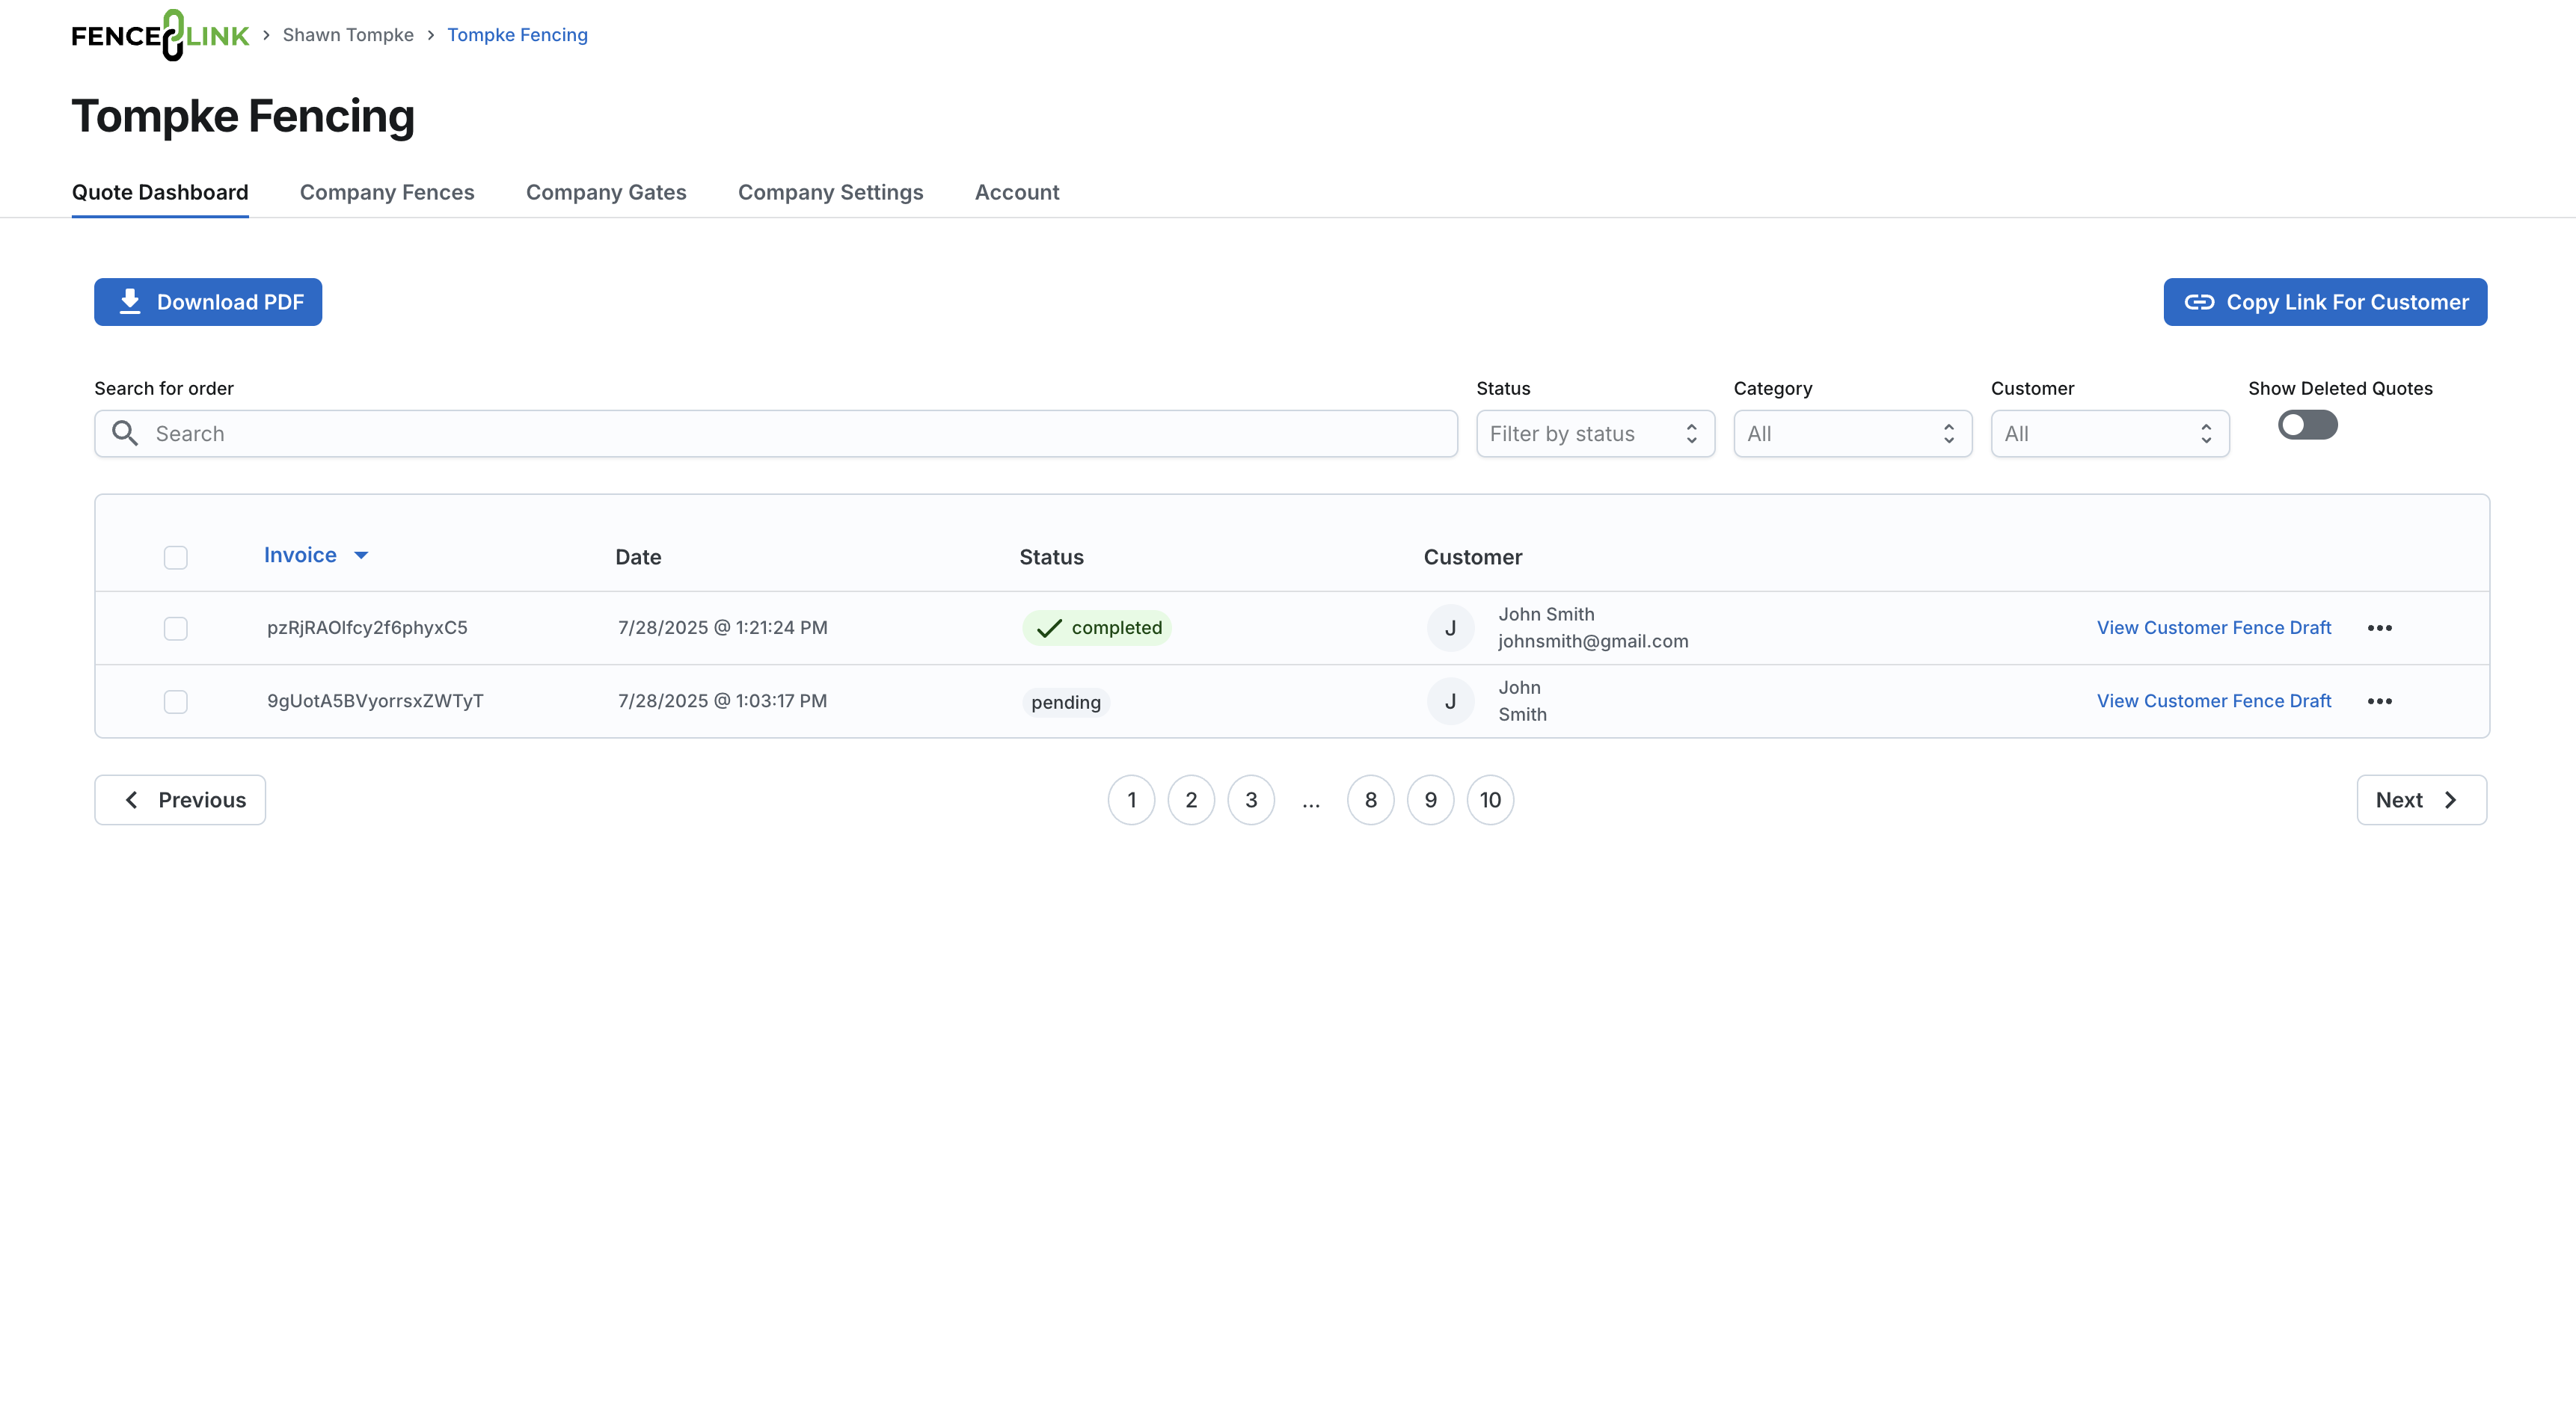Click date 7/28/2025 @ 1:21:24 PM
This screenshot has height=1410, width=2576.
(x=722, y=629)
